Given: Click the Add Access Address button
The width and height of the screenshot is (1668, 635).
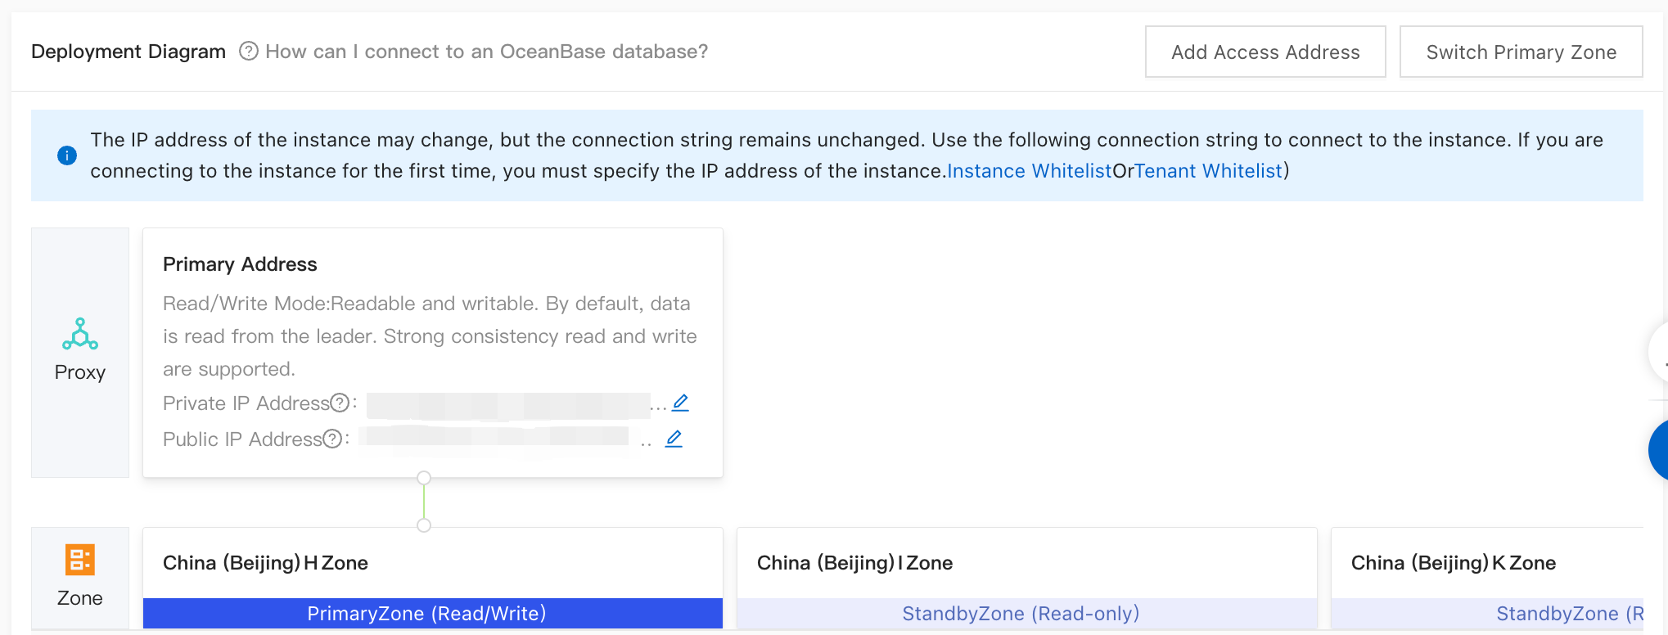Looking at the screenshot, I should (x=1265, y=52).
